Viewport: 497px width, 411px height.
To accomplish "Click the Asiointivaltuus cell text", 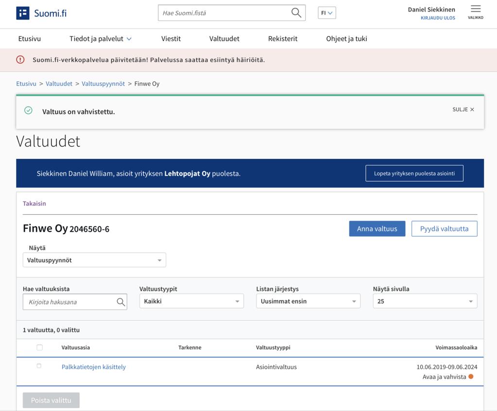I will coord(276,367).
